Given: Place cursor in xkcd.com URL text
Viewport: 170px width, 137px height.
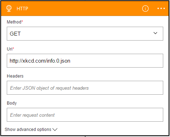Looking at the screenshot, I should [x=40, y=61].
